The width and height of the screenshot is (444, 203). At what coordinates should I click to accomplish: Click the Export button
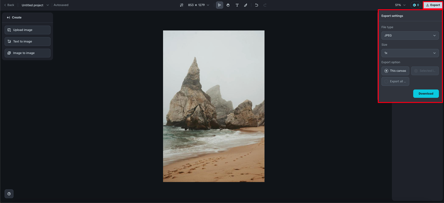pyautogui.click(x=433, y=5)
